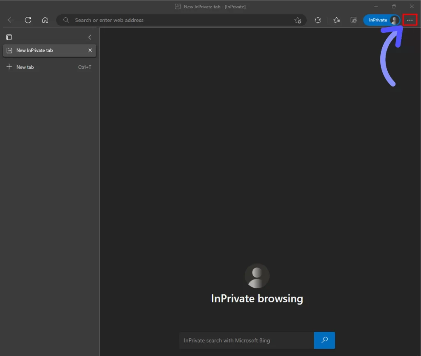Click the InPrivate profile button

tap(382, 20)
